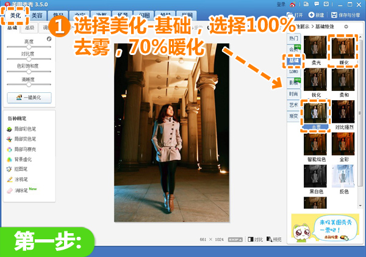366x257 pixels.
Task: Click the 美图秀秀 app logo icon
Action: [7, 4]
